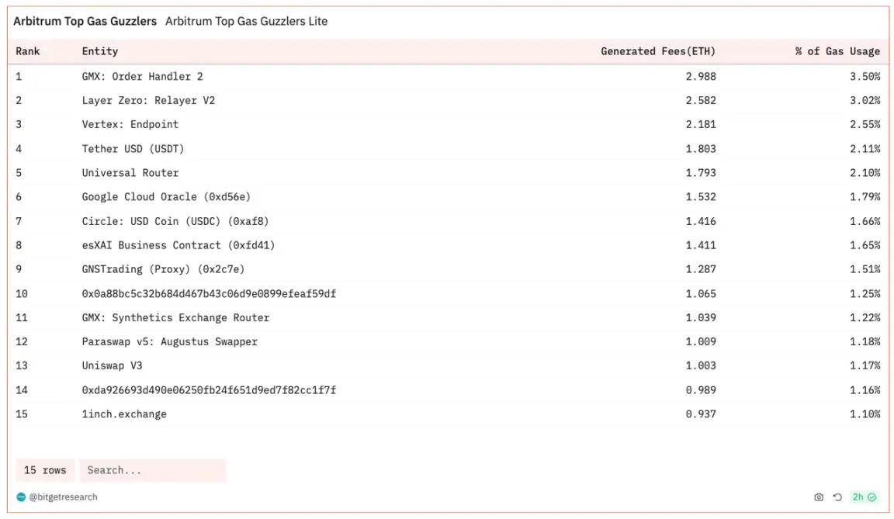Click the gas usage value 2.10%

(865, 173)
